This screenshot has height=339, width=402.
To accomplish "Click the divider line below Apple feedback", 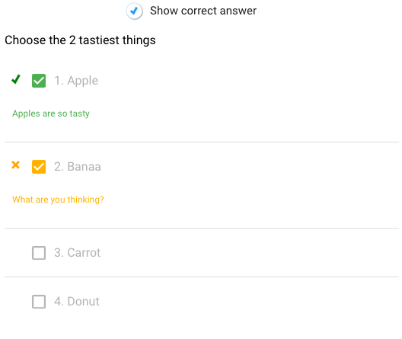I will tap(202, 142).
